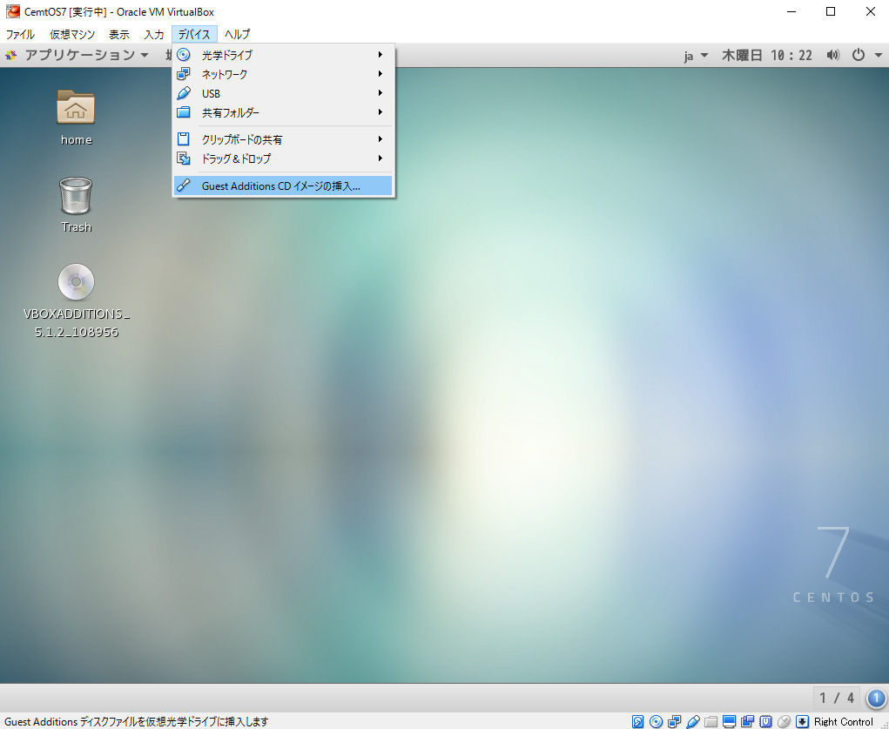
Task: Select the USB menu entry
Action: point(282,93)
